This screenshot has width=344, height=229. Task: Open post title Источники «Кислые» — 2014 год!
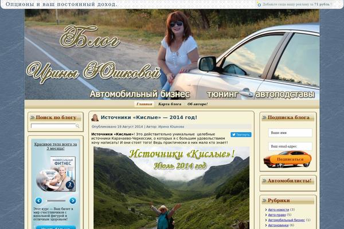[148, 117]
